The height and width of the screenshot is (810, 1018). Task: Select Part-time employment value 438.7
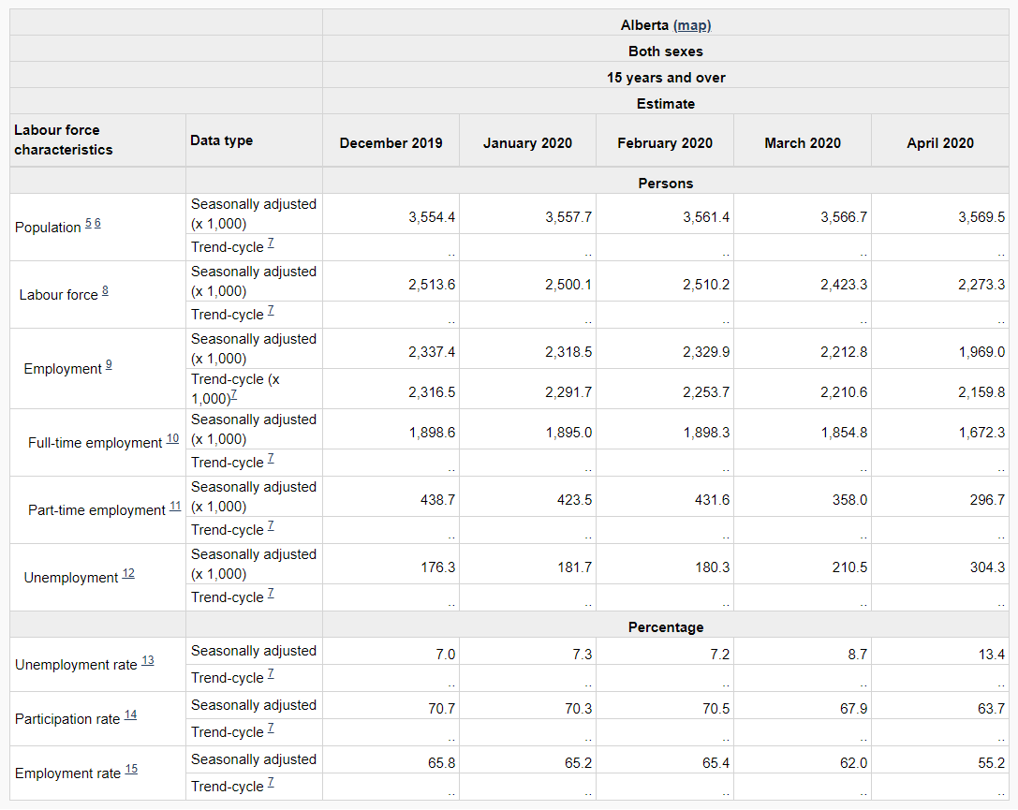[x=437, y=500]
